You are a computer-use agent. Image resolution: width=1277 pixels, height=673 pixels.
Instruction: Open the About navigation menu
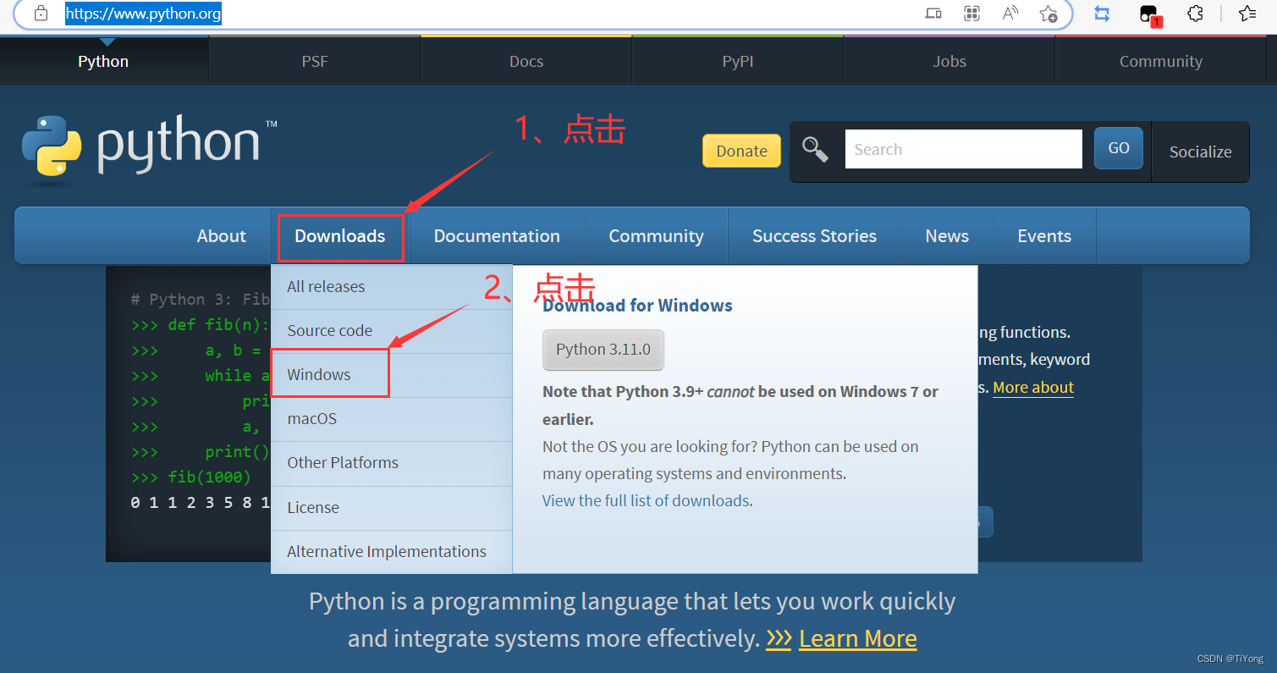[221, 236]
